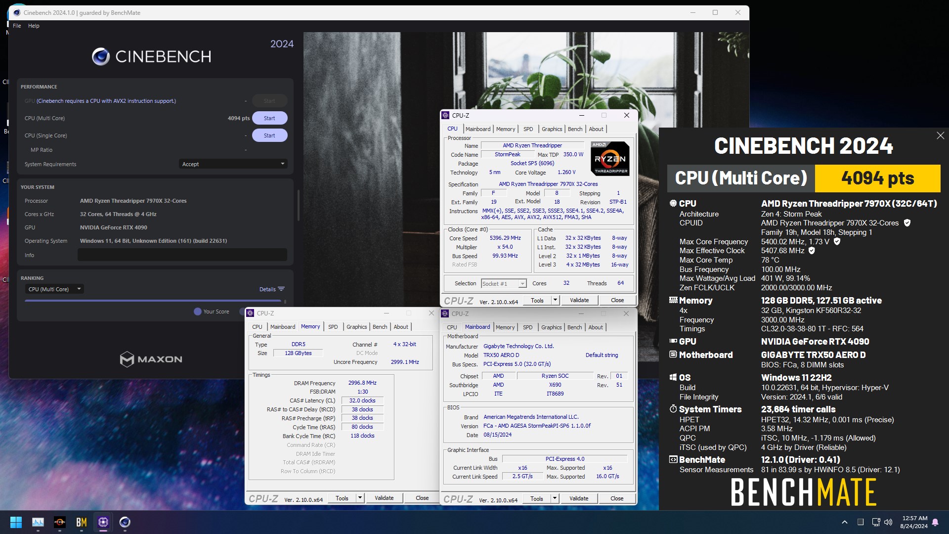The image size is (949, 534).
Task: Show hidden tray icons
Action: point(844,522)
